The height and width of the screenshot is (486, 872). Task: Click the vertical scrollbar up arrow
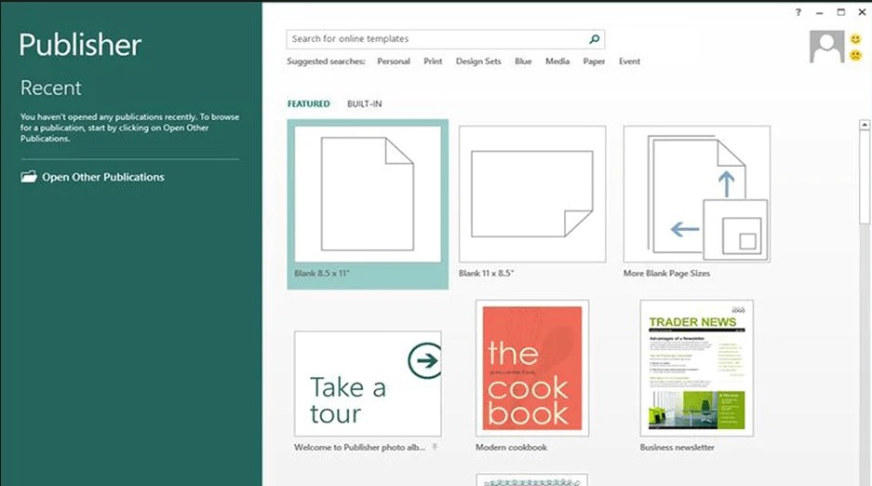pos(865,124)
